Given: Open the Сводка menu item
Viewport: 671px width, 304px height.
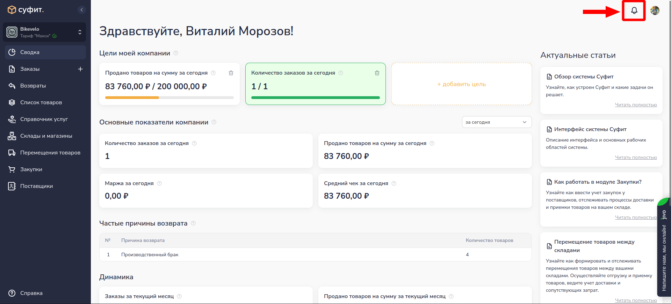Looking at the screenshot, I should (x=45, y=52).
